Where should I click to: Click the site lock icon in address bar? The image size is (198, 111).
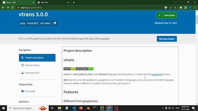pyautogui.click(x=18, y=7)
